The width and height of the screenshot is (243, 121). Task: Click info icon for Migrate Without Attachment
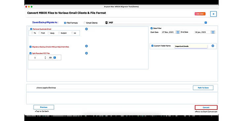pos(87,46)
